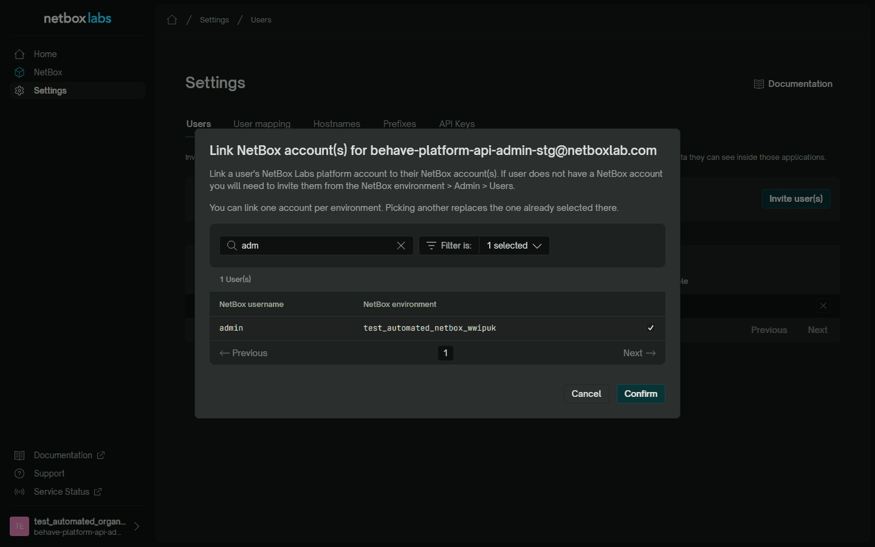Click the NetBox username column header
The height and width of the screenshot is (547, 875).
pyautogui.click(x=252, y=304)
